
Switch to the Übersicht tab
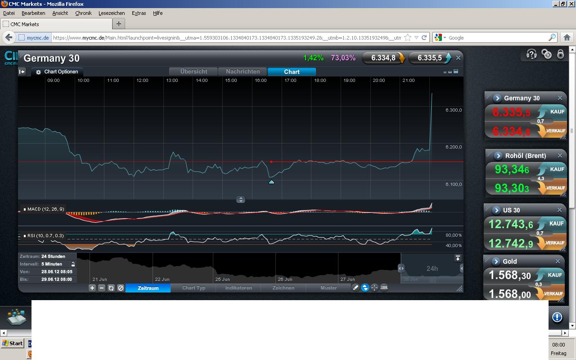193,72
